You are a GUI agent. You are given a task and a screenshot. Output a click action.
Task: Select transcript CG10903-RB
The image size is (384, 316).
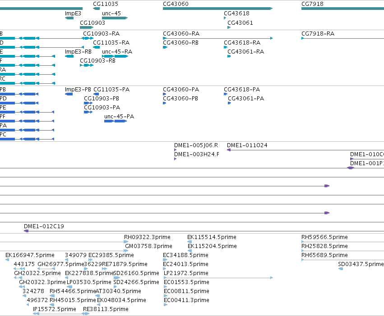coord(98,61)
